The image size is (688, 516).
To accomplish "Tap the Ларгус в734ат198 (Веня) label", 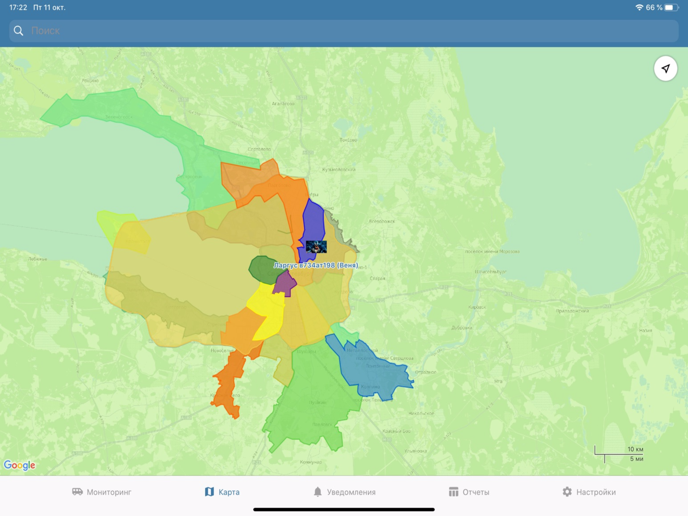I will point(316,266).
